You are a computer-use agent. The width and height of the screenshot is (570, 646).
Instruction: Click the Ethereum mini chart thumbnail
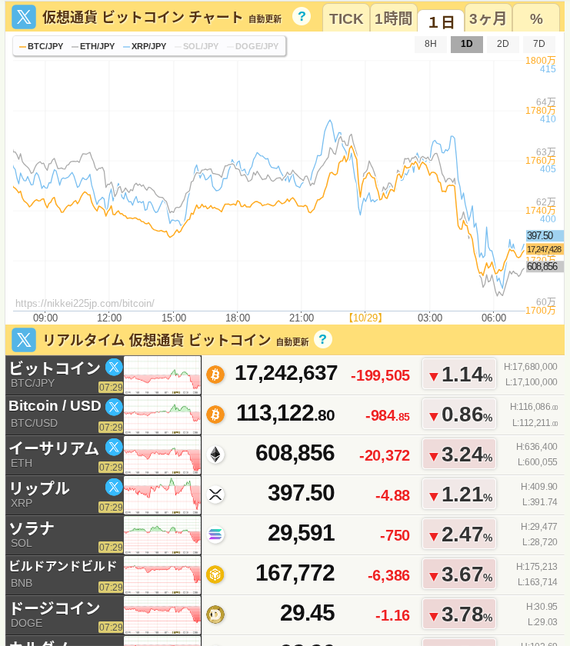[x=162, y=455]
